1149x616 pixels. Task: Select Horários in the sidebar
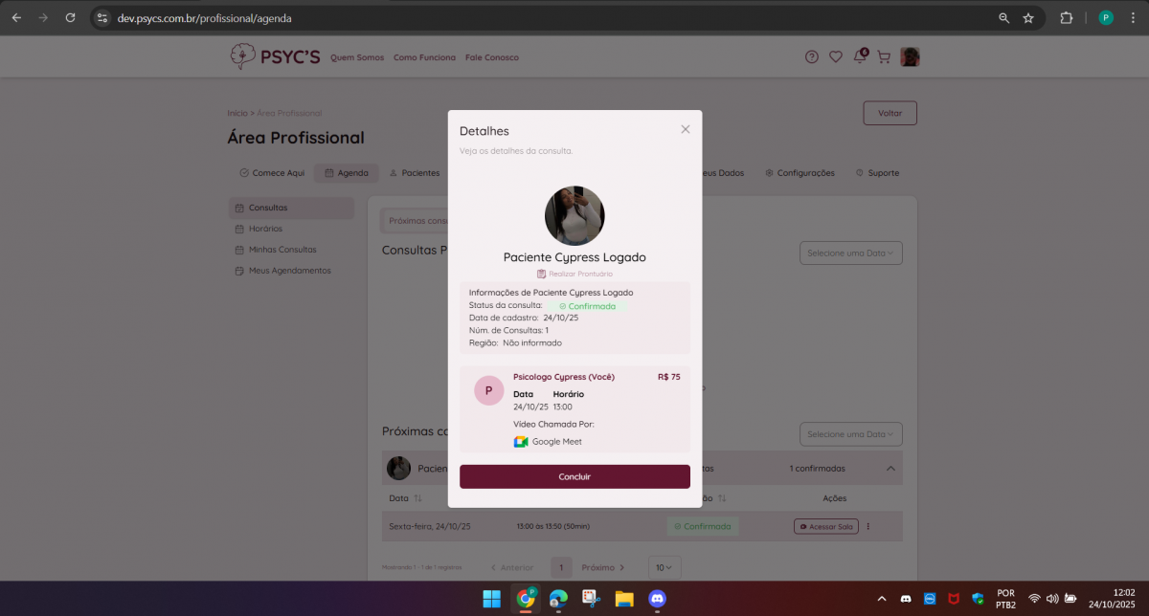pos(265,229)
